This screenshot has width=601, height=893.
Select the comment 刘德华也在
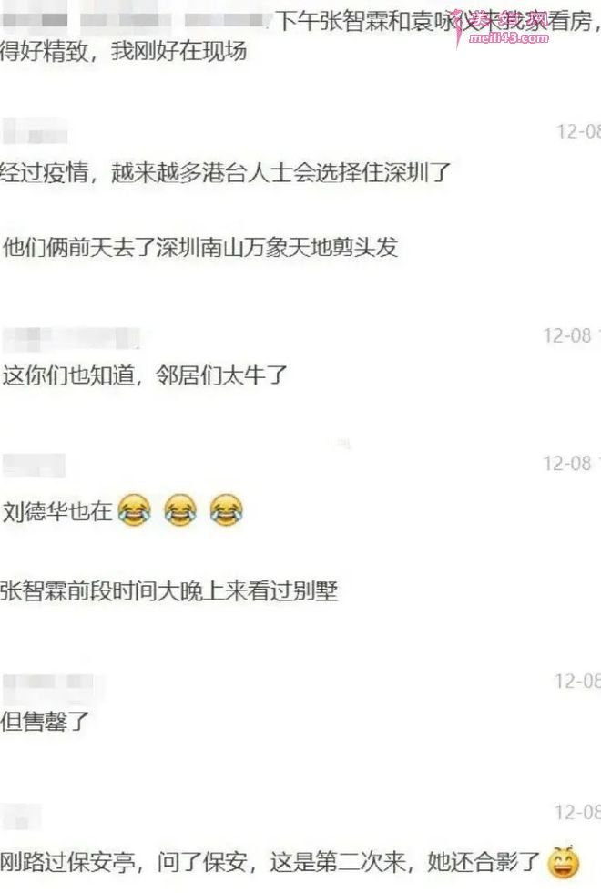(x=56, y=511)
